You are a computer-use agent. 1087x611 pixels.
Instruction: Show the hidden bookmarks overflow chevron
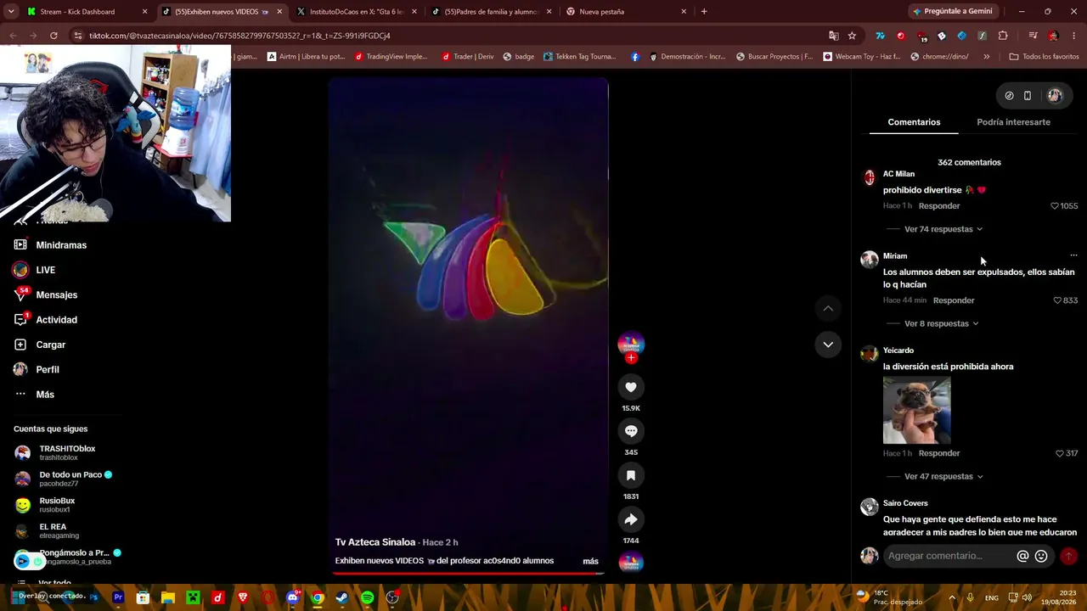click(x=986, y=57)
